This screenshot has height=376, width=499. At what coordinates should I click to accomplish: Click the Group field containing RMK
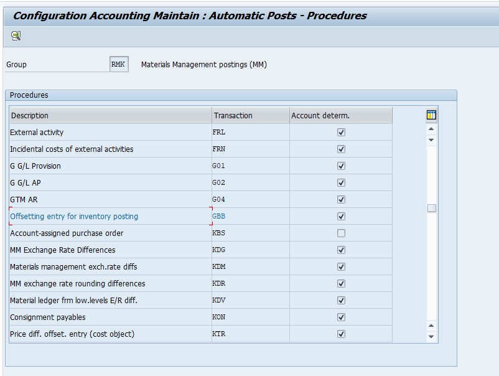point(119,64)
